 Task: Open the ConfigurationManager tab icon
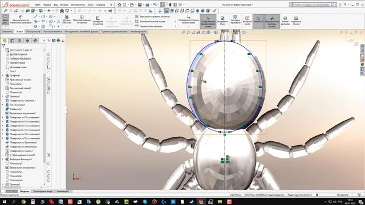point(20,40)
